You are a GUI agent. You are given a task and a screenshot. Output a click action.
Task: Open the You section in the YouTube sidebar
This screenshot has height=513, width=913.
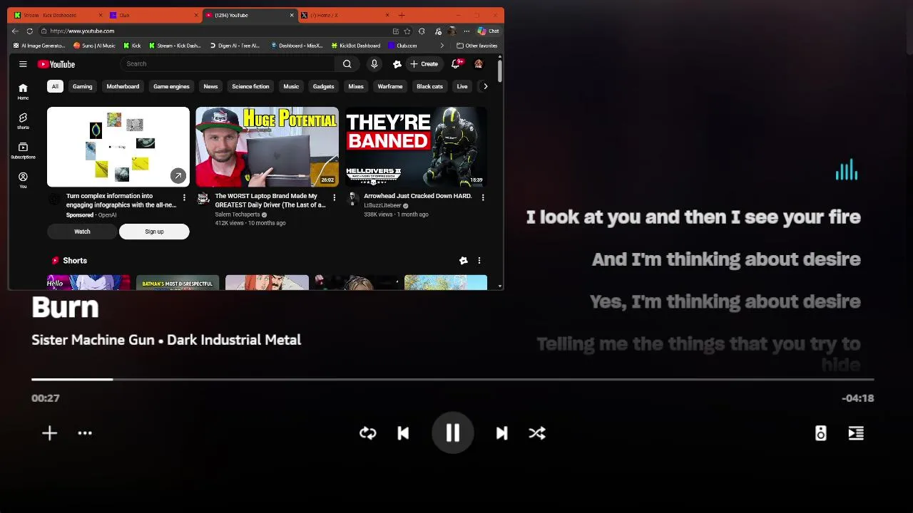(23, 180)
